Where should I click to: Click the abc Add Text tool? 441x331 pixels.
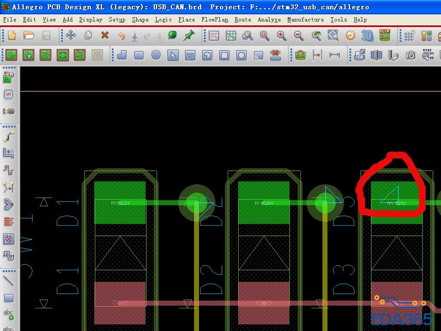[8, 314]
